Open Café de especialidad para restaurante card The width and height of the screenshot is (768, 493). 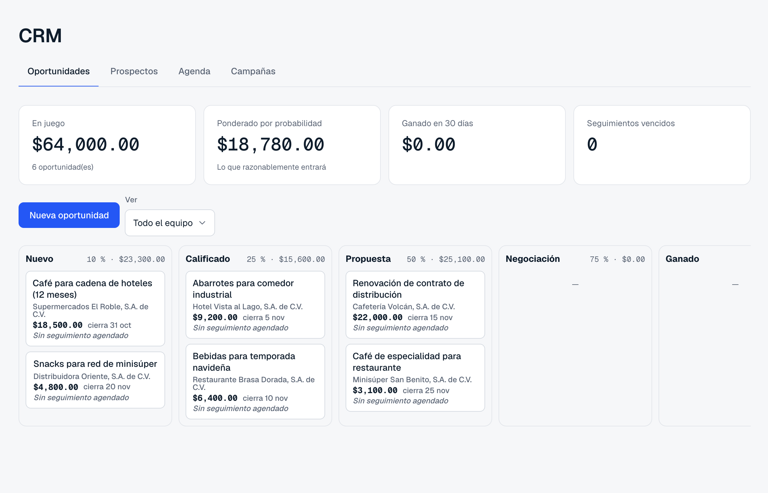click(415, 378)
